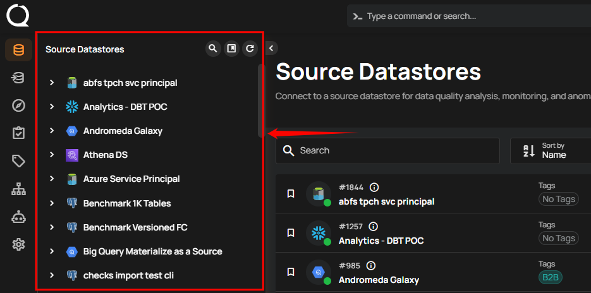Viewport: 591px width, 293px height.
Task: Open the robot agent sidebar icon
Action: coord(18,217)
